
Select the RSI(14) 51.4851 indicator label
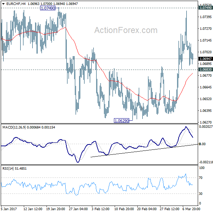pos(15,168)
